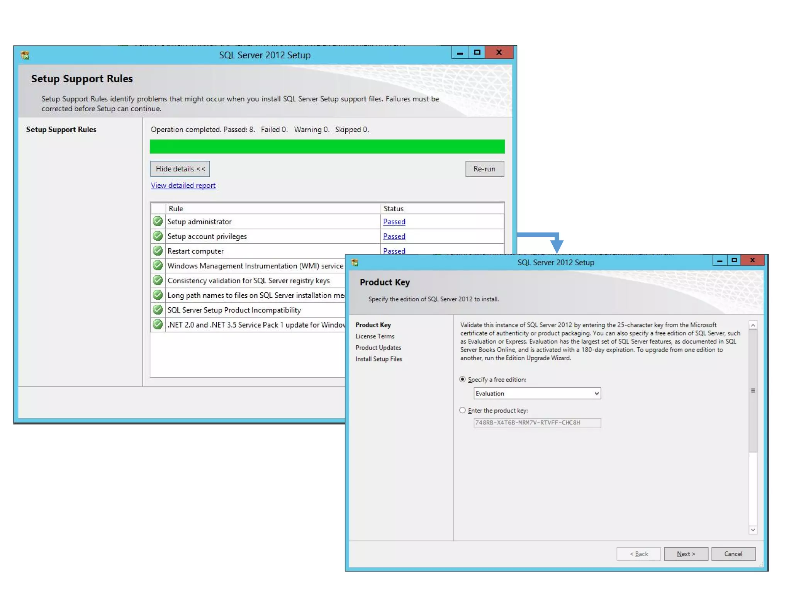Select License Terms in the setup steps list
This screenshot has width=791, height=611.
tap(375, 336)
